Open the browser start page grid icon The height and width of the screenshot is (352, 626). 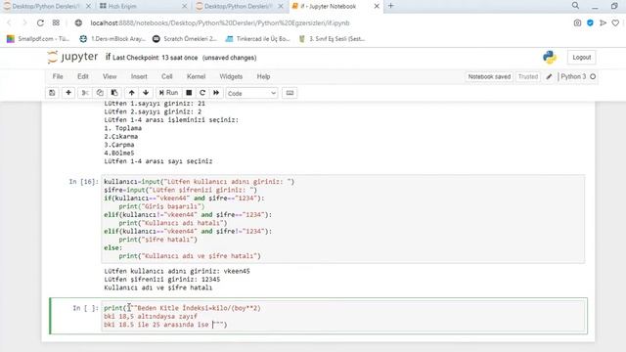click(x=56, y=23)
